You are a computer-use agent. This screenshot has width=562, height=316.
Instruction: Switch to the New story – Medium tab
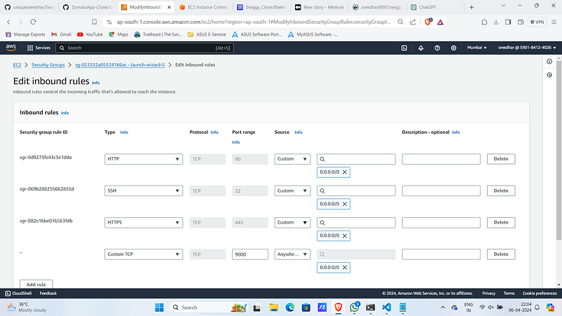[320, 7]
